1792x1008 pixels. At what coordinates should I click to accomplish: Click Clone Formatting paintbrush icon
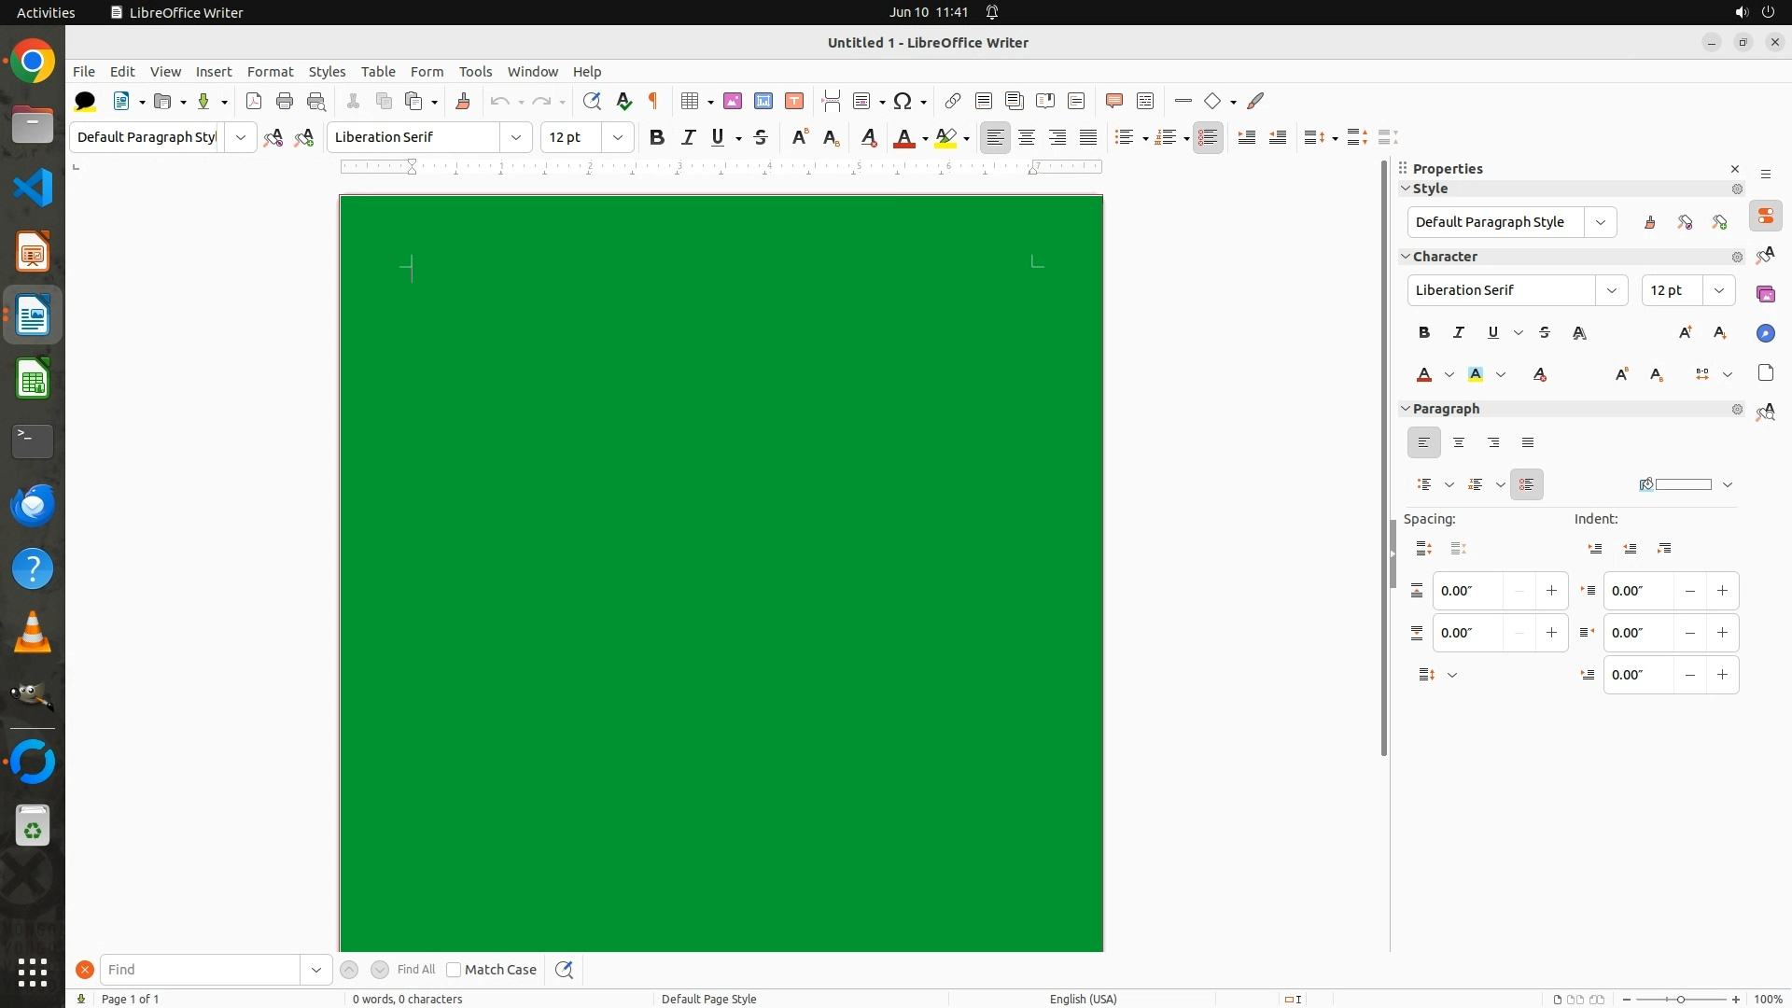[x=463, y=101]
